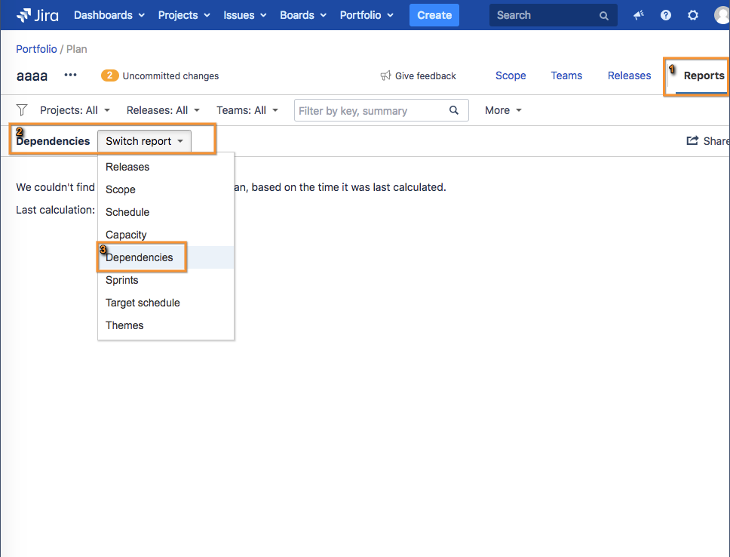730x557 pixels.
Task: Expand the Dashboards menu
Action: (109, 15)
